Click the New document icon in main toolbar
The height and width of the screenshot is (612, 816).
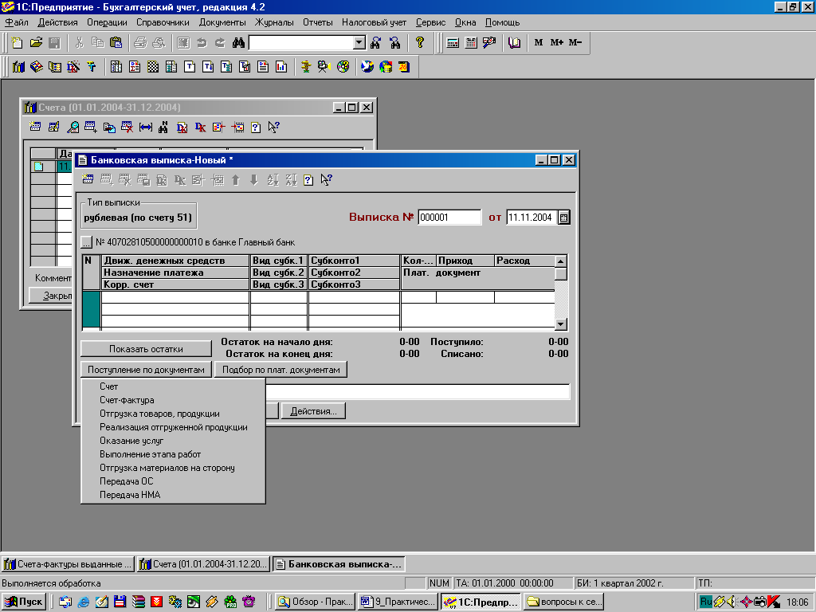[18, 43]
